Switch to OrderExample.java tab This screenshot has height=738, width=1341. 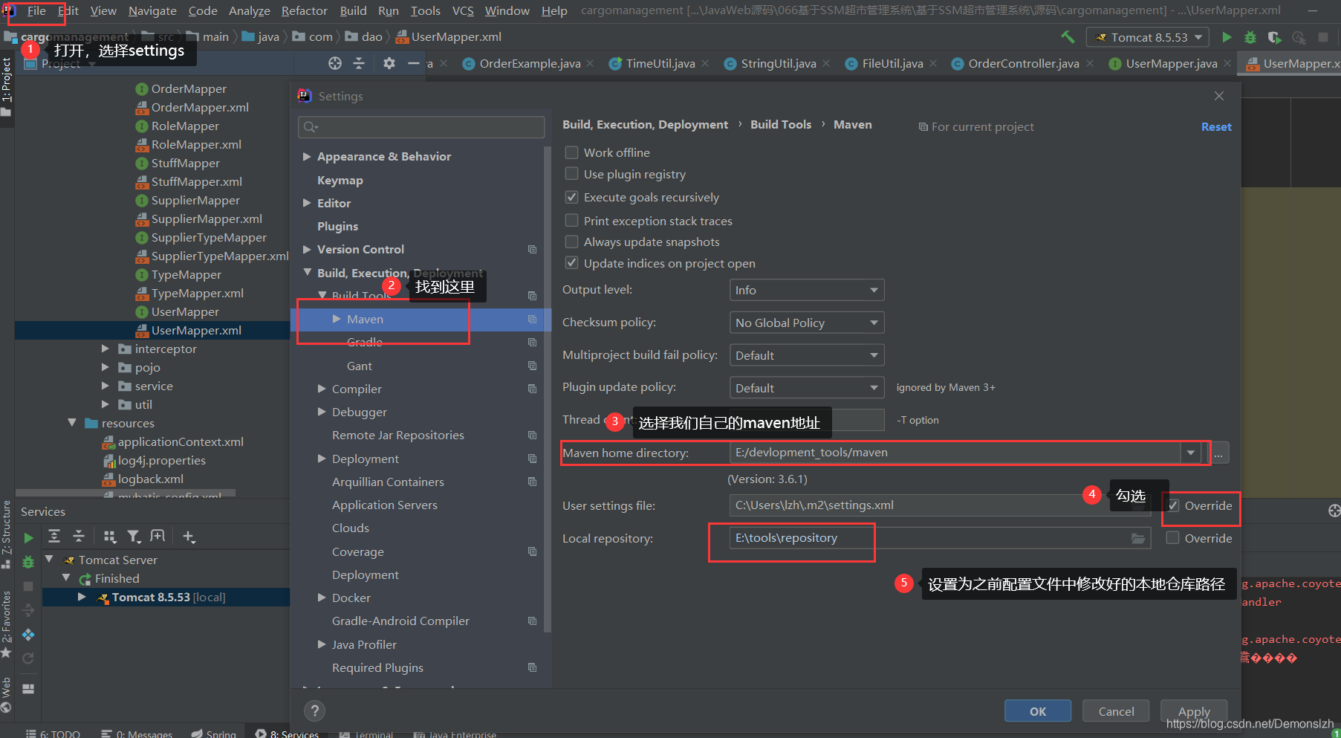tap(529, 64)
